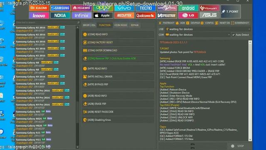
Task: Select the Huawei brand logo
Action: tap(81, 8)
